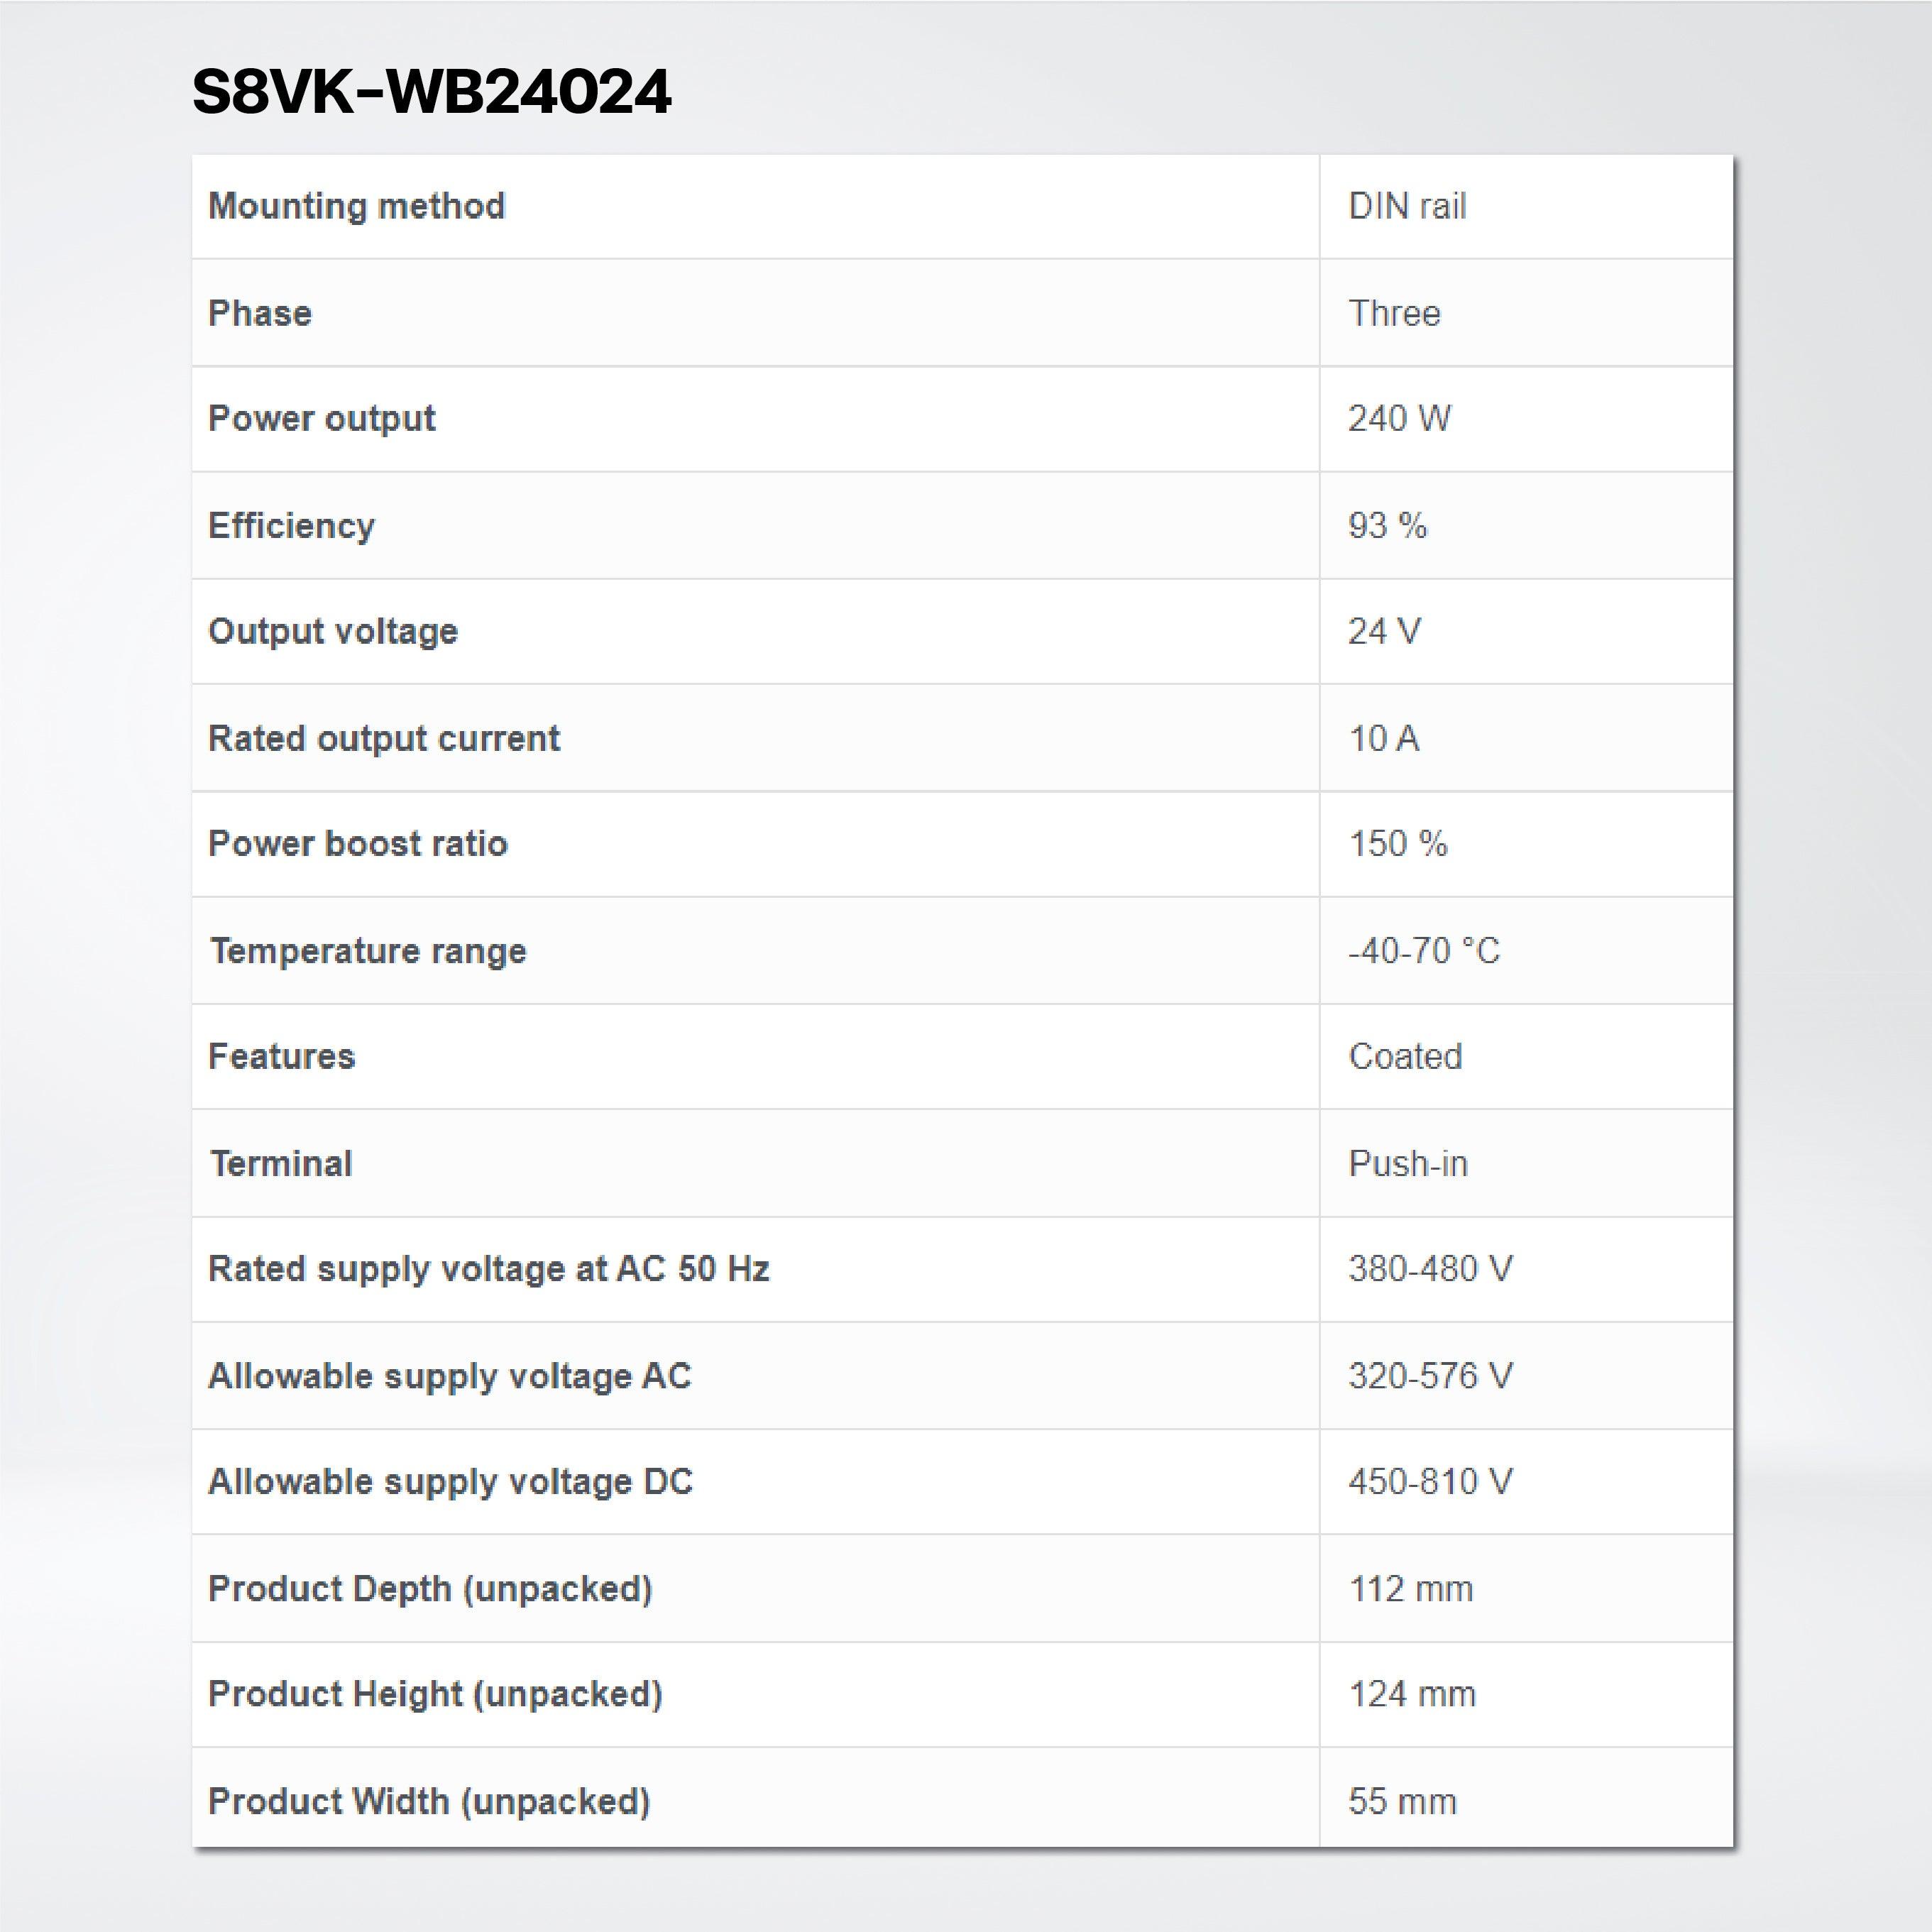Select the 'Terminal' label

281,1164
